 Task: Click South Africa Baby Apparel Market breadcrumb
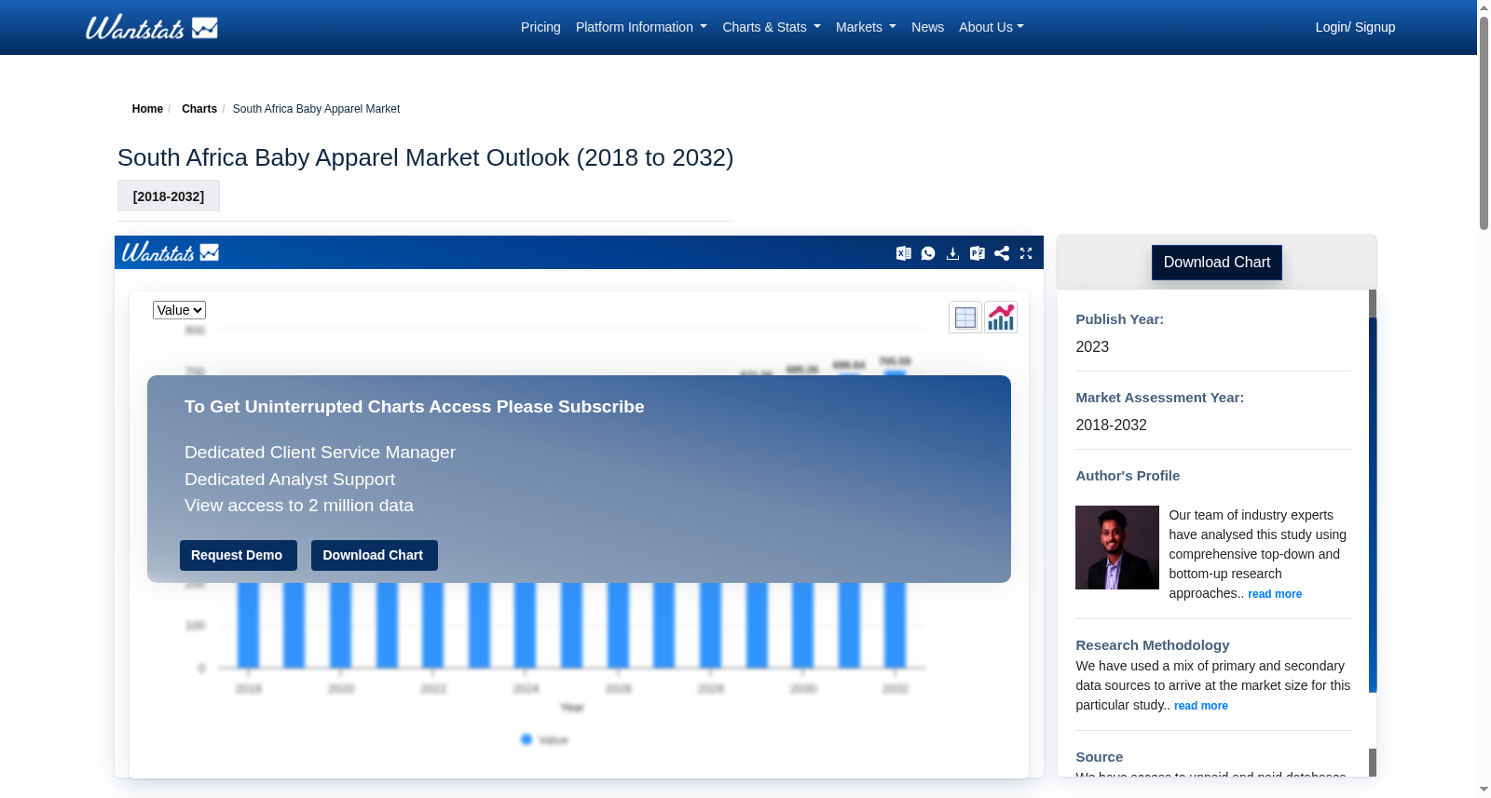pyautogui.click(x=316, y=109)
